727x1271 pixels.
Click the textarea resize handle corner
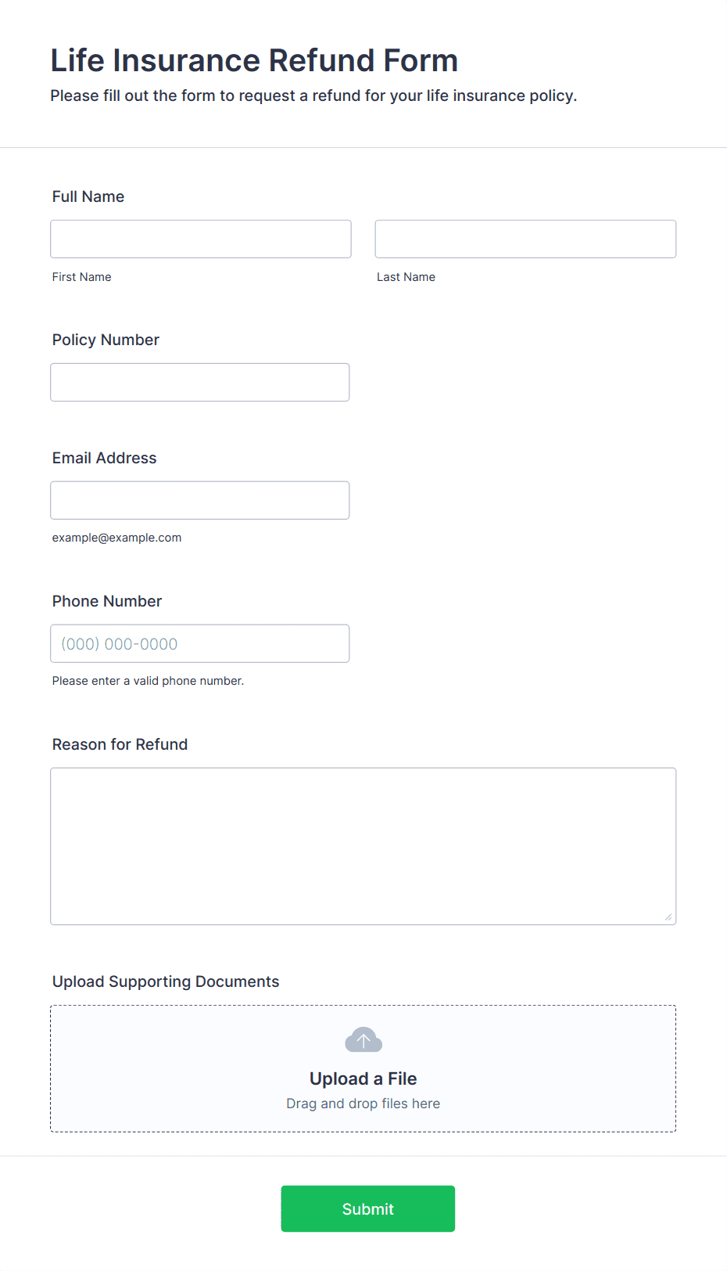tap(668, 916)
